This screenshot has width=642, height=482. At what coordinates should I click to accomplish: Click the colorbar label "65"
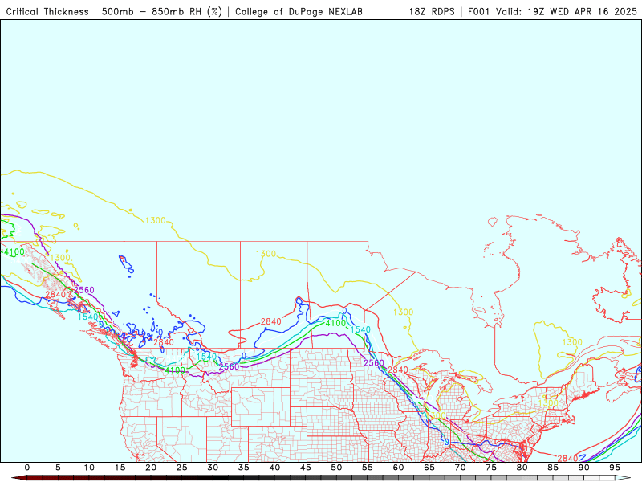coord(429,468)
